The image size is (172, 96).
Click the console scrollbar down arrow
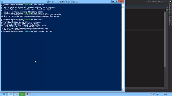(123, 90)
